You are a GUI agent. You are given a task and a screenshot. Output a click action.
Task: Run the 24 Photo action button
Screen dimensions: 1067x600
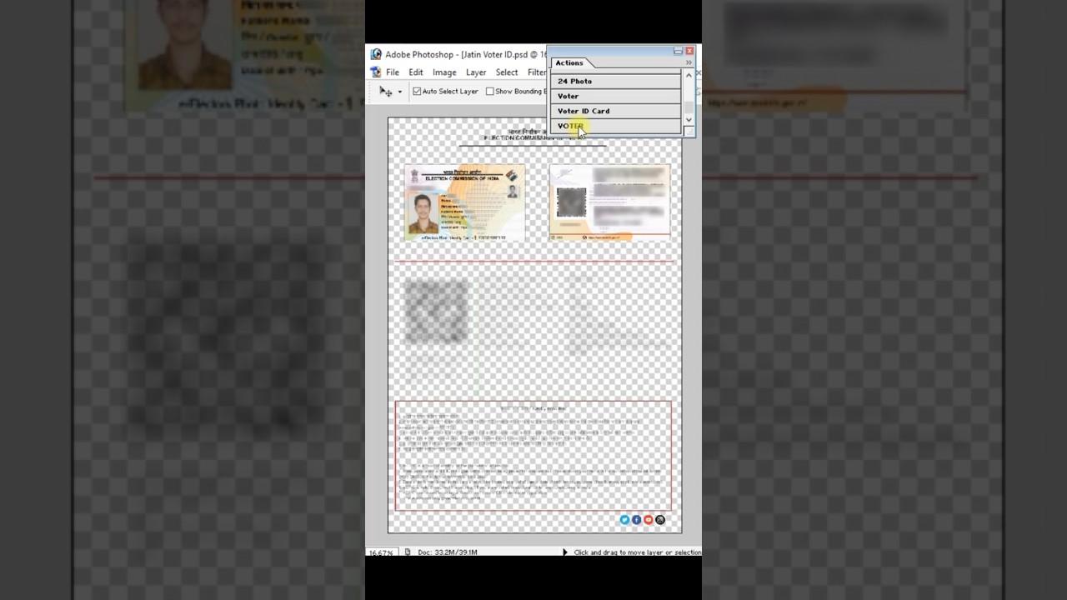616,81
